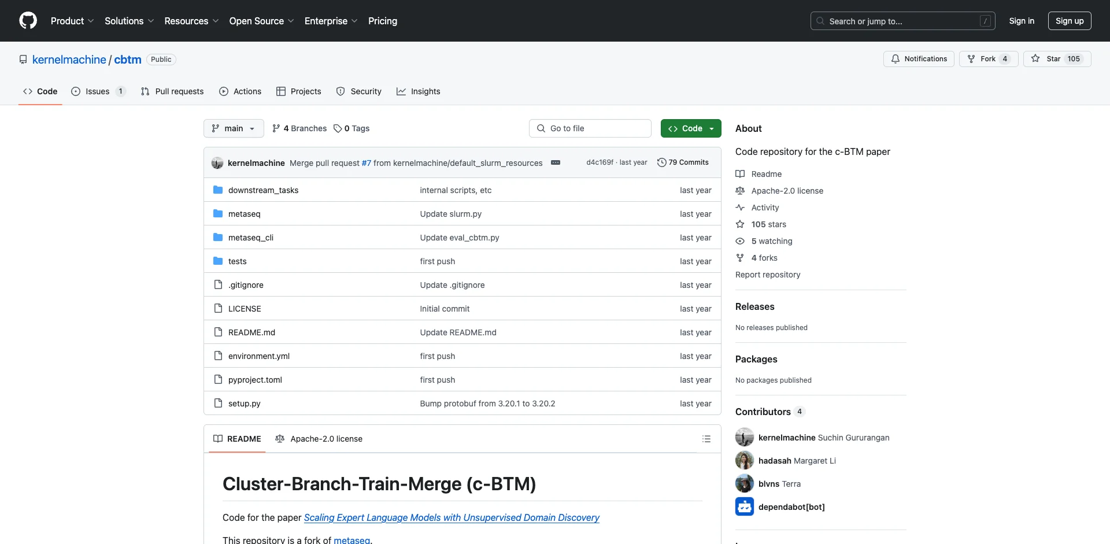Image resolution: width=1110 pixels, height=544 pixels.
Task: Open the metaseq folder
Action: pos(244,214)
